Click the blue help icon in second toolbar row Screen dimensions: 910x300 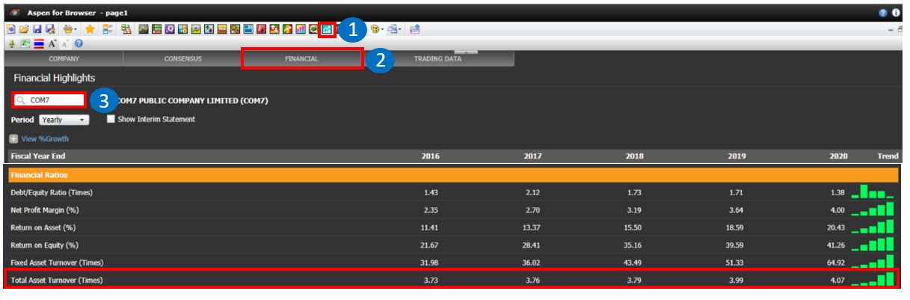[x=79, y=44]
